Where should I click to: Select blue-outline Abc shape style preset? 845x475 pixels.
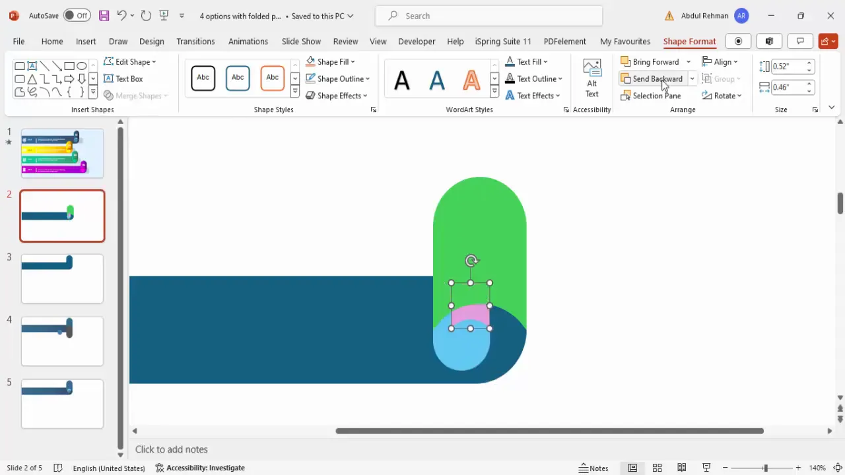tap(238, 78)
